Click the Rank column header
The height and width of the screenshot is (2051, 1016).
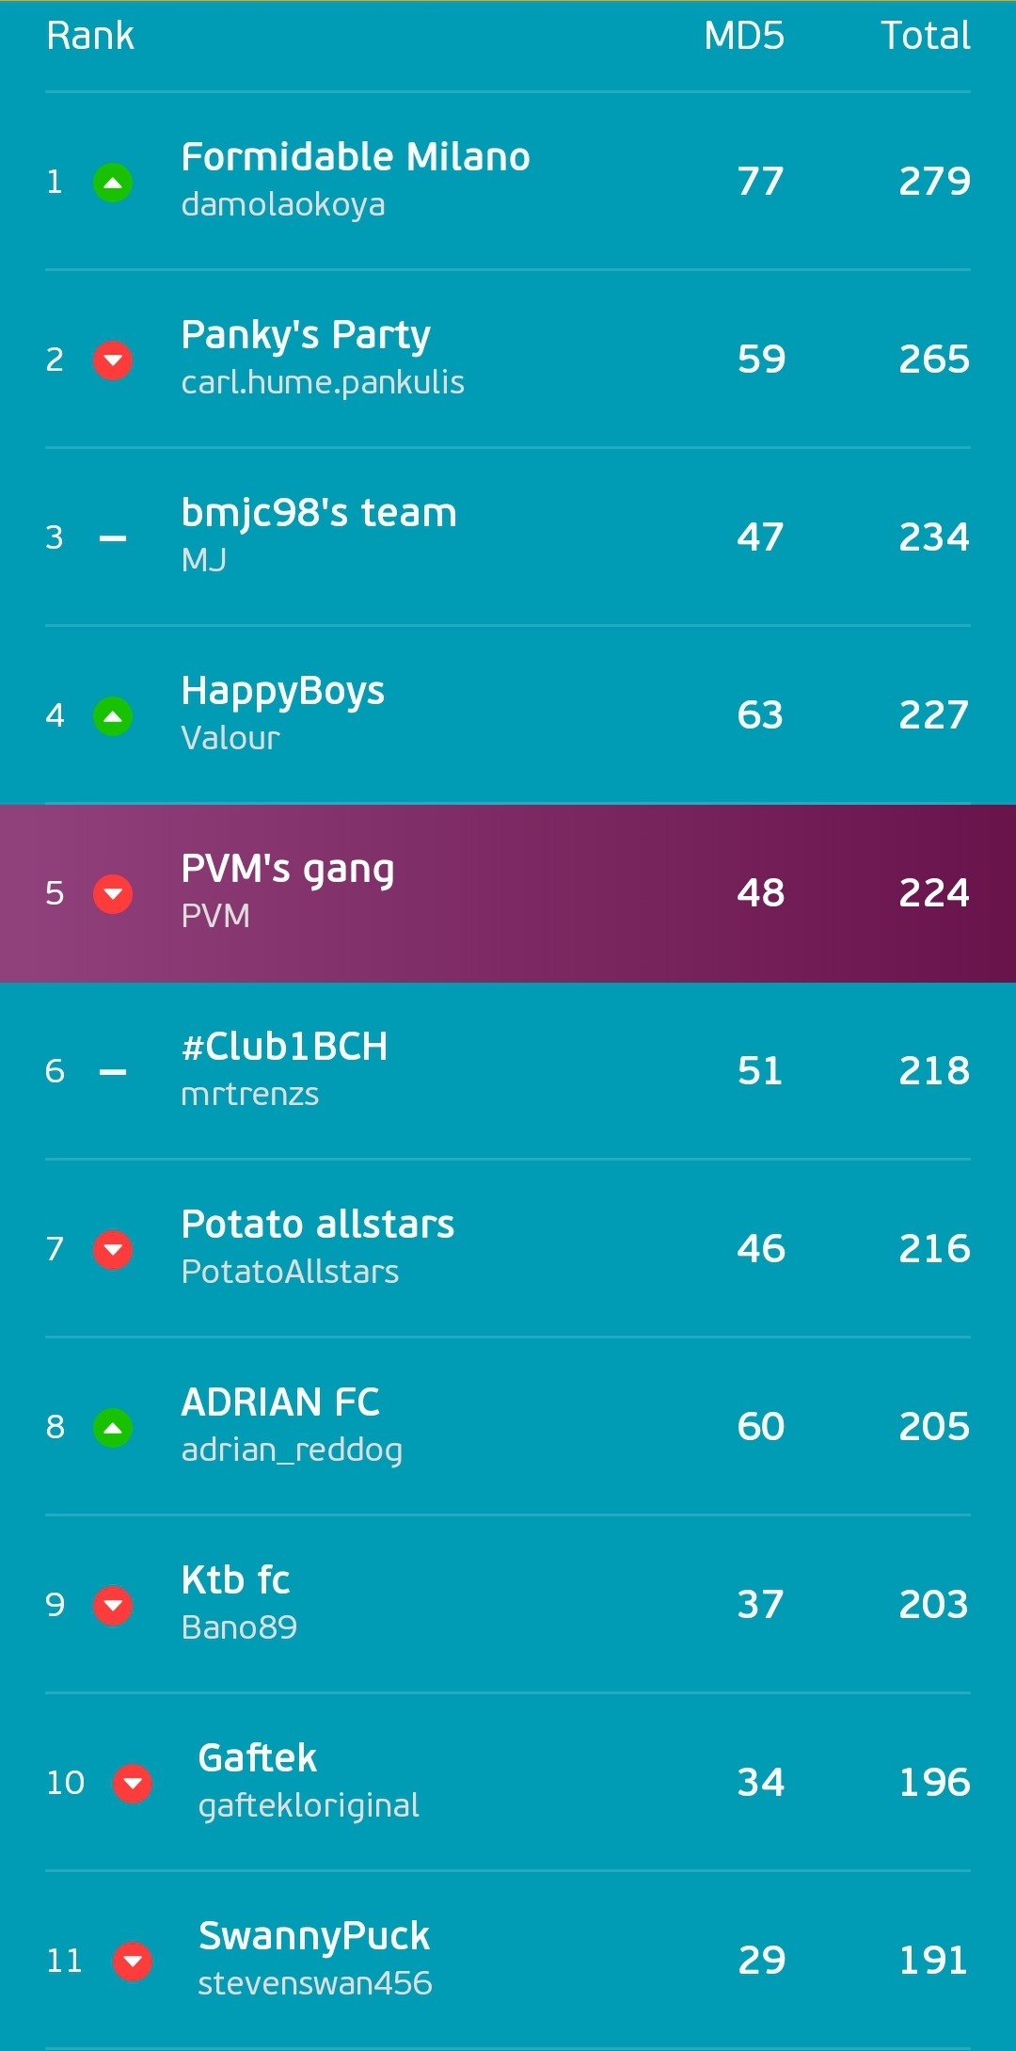click(90, 36)
